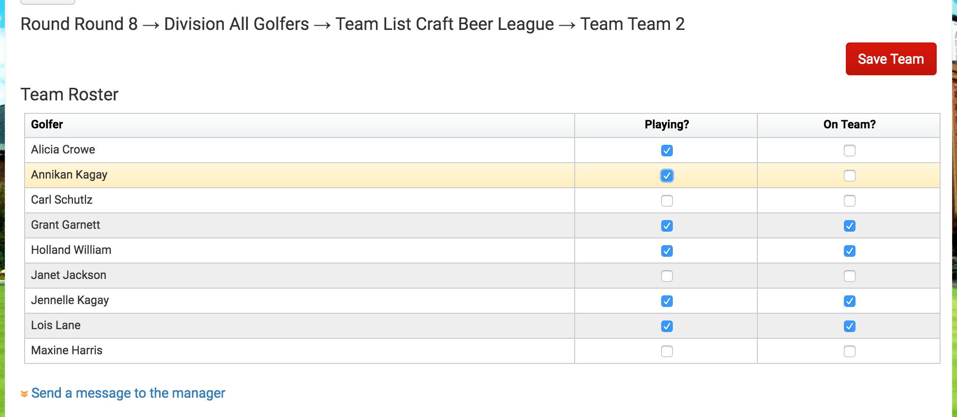957x417 pixels.
Task: Add Maxine Harris to the team
Action: (x=850, y=351)
